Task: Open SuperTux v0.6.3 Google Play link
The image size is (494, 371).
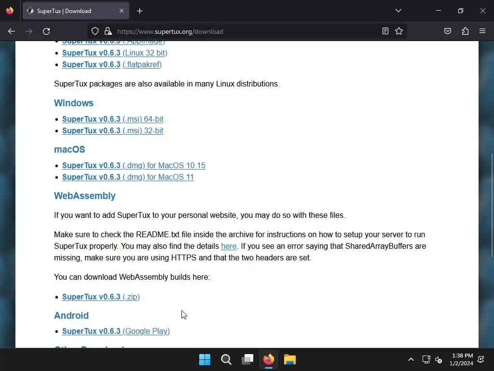Action: tap(116, 331)
